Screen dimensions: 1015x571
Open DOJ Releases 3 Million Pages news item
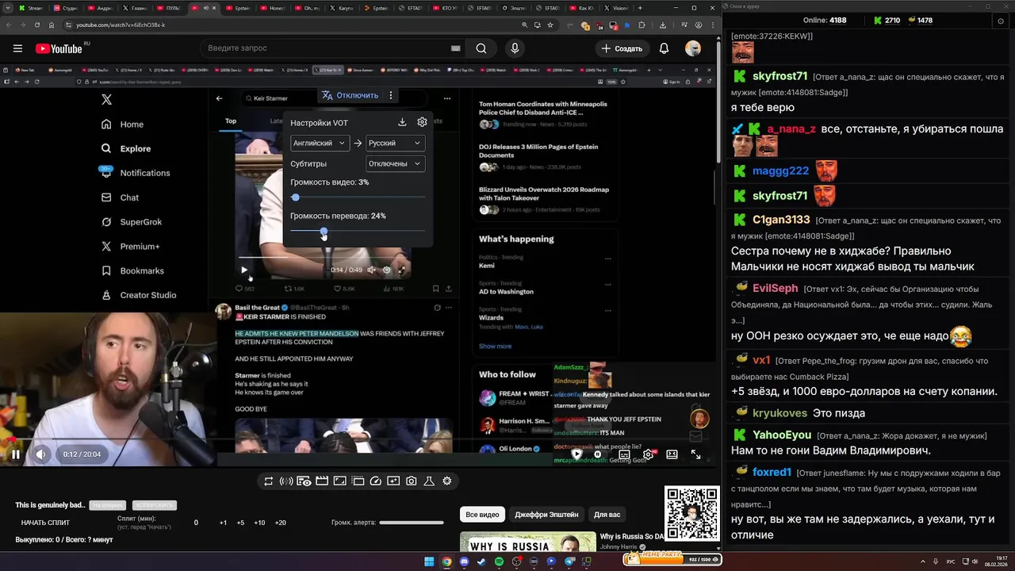tap(546, 156)
